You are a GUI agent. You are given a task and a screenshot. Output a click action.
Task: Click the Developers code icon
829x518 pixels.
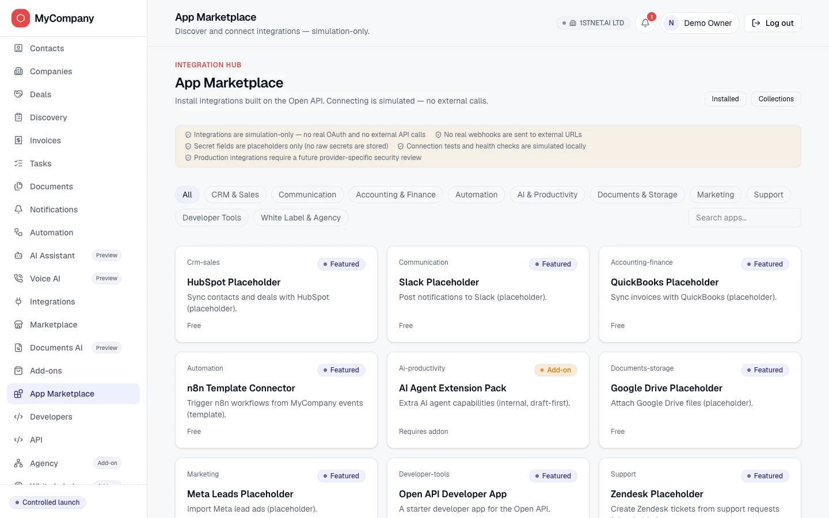[x=18, y=417]
